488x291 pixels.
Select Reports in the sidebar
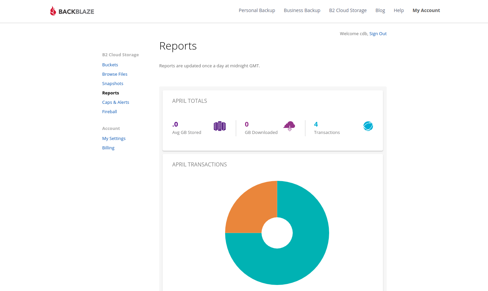[111, 93]
